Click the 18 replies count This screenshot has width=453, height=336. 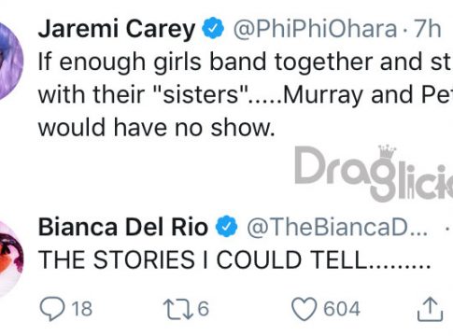tap(82, 309)
